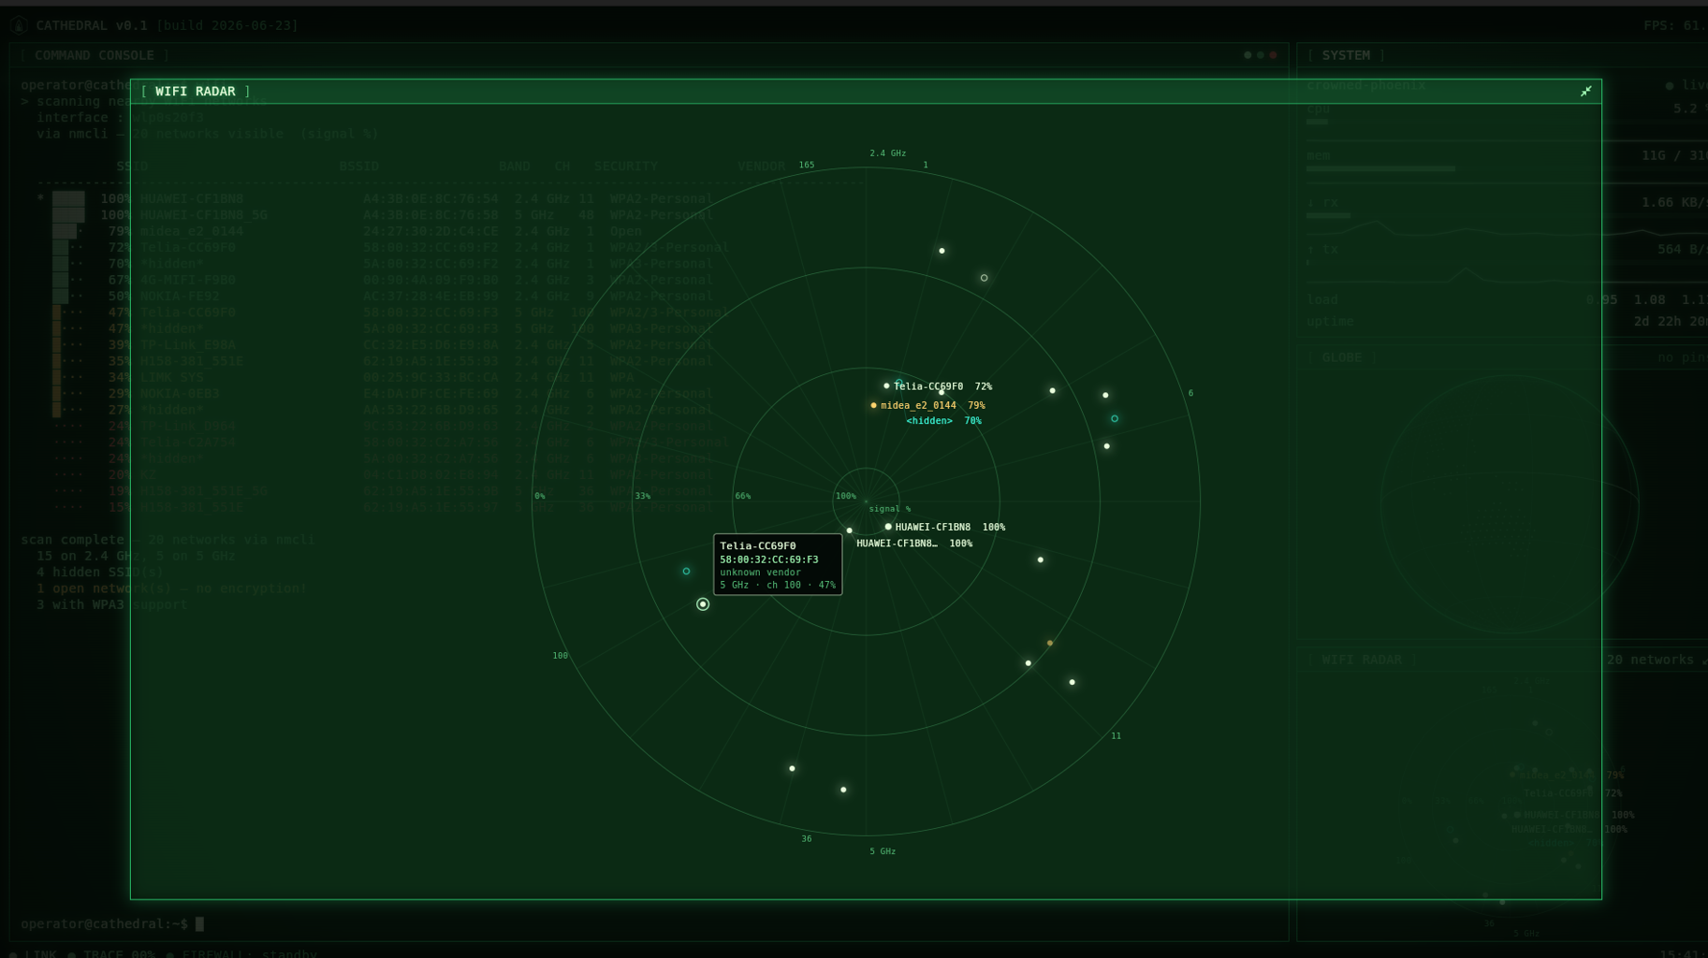Click the channel 11 label on radar
Screen dimensions: 1708x958
tap(1116, 736)
